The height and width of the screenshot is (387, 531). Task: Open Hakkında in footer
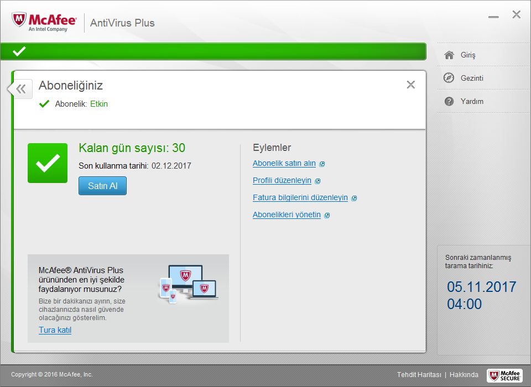tap(464, 375)
